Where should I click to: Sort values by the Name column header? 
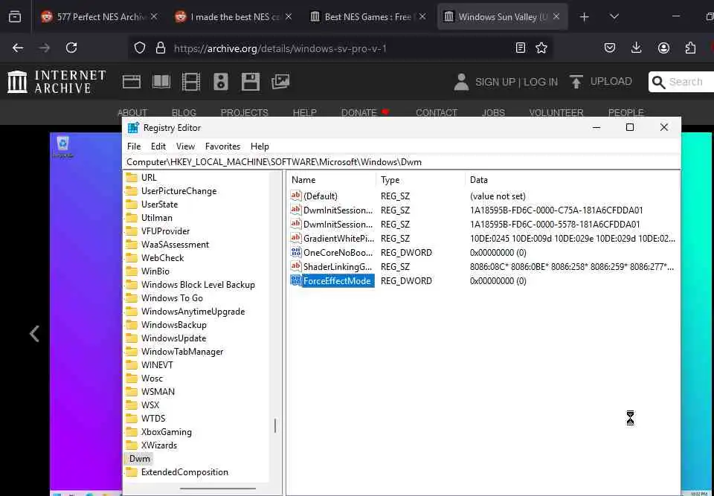coord(332,180)
